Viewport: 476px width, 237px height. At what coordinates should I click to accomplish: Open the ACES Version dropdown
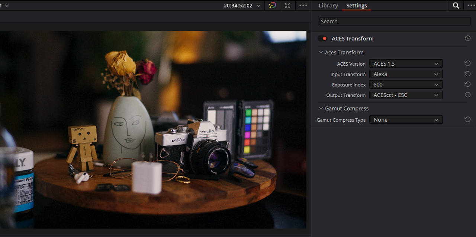pyautogui.click(x=406, y=64)
